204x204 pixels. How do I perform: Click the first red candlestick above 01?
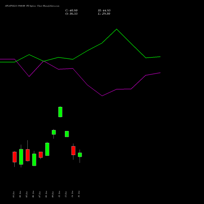tap(15, 157)
